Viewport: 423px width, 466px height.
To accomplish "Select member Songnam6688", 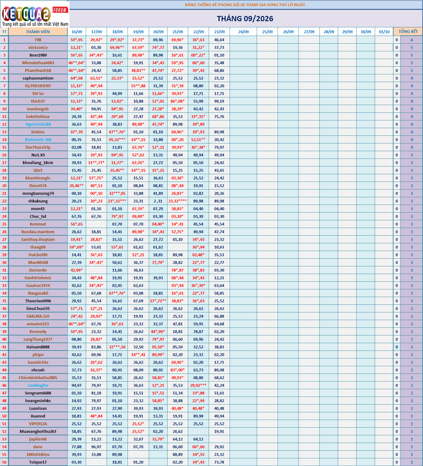I will 38,393.
